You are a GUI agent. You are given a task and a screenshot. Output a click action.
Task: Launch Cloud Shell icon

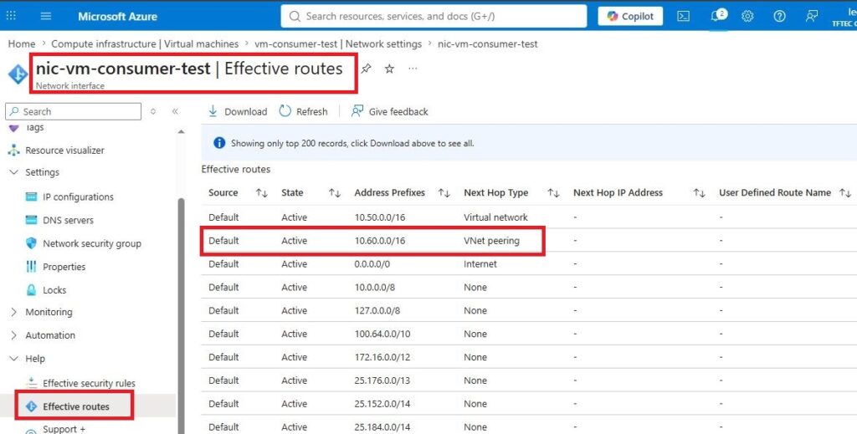683,17
